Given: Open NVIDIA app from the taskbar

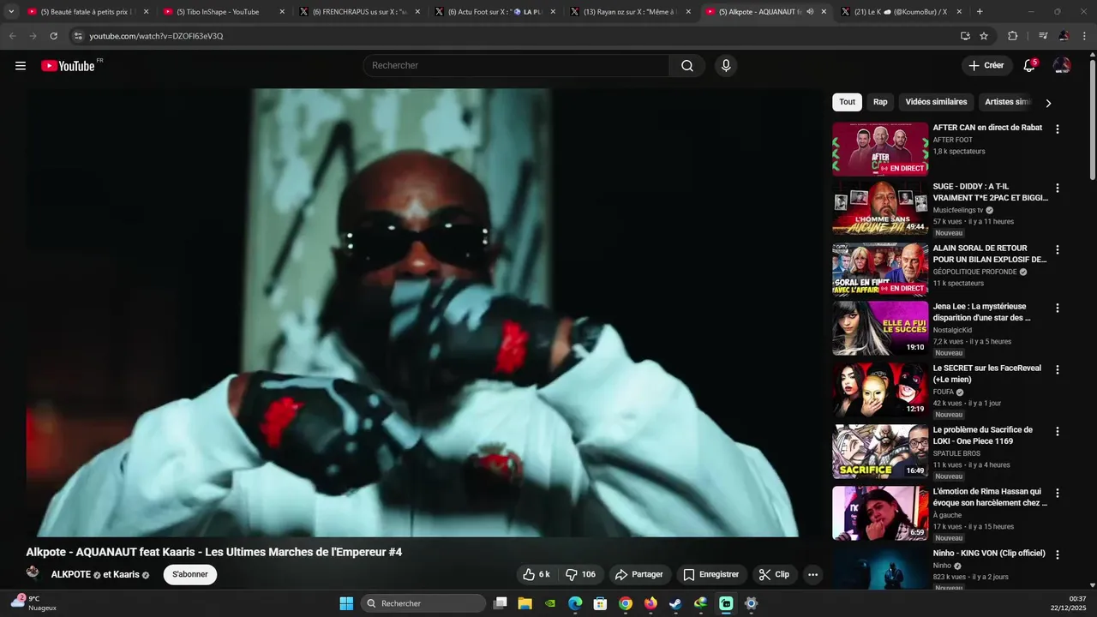Looking at the screenshot, I should click(550, 603).
